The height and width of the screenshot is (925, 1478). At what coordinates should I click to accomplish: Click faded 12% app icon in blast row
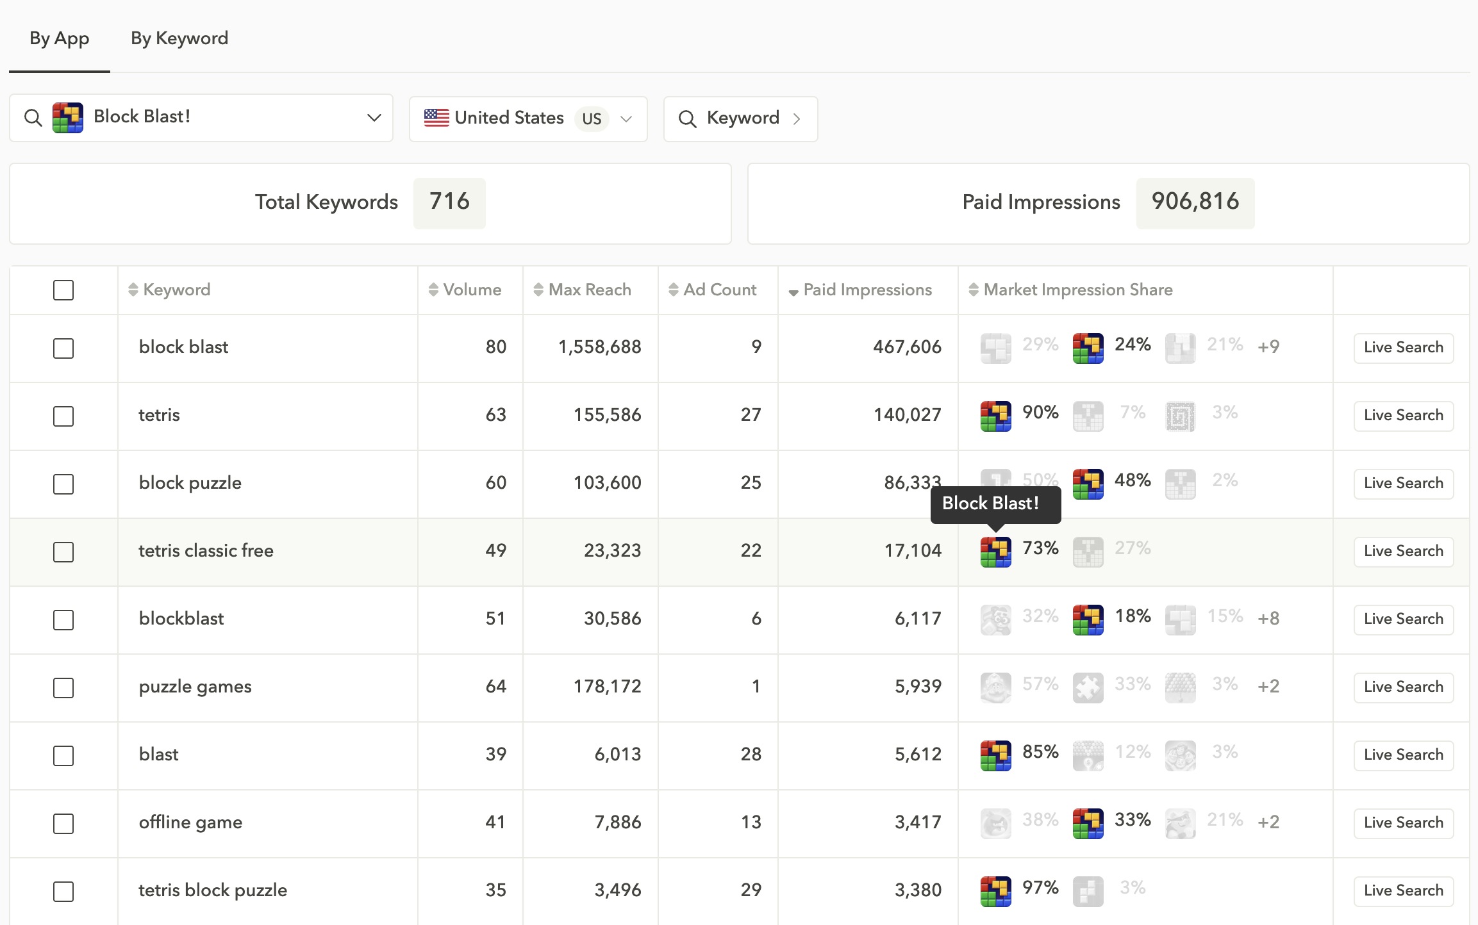point(1088,756)
